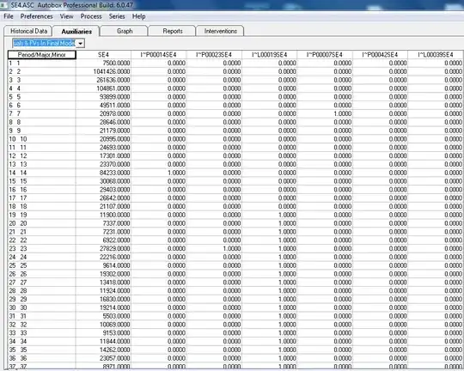Screen dimensions: 464x371
Task: Switch to the Historical Data tab
Action: tap(28, 31)
